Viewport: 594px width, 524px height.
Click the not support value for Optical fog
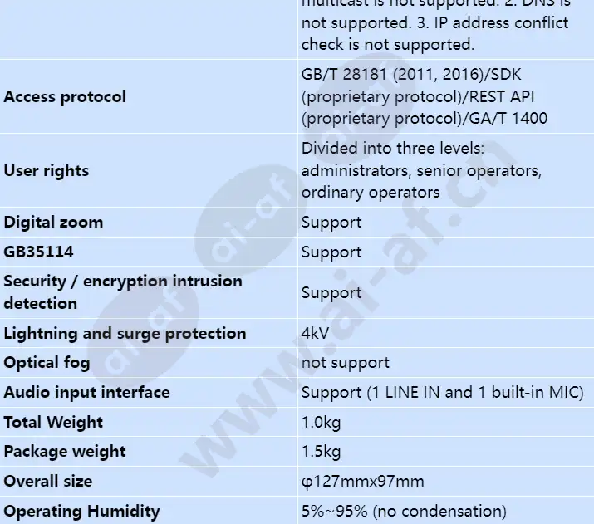tap(346, 363)
